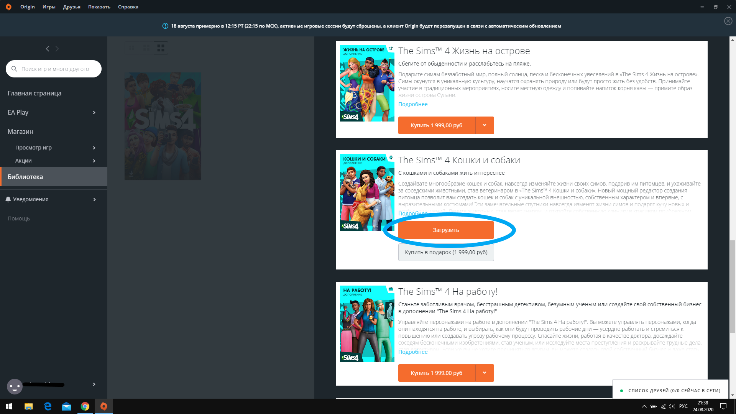Click На работу! cover image
736x414 pixels.
coord(367,324)
